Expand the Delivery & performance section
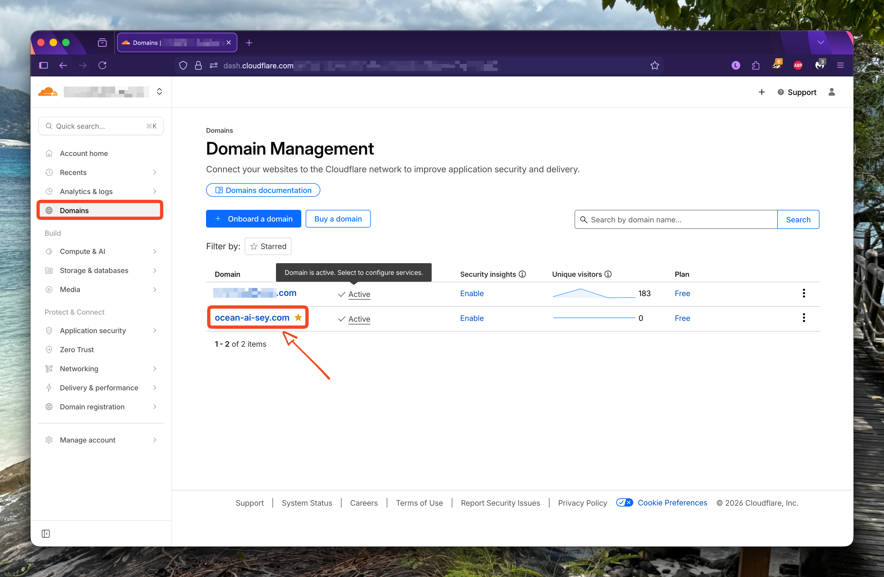Image resolution: width=884 pixels, height=577 pixels. click(x=99, y=388)
